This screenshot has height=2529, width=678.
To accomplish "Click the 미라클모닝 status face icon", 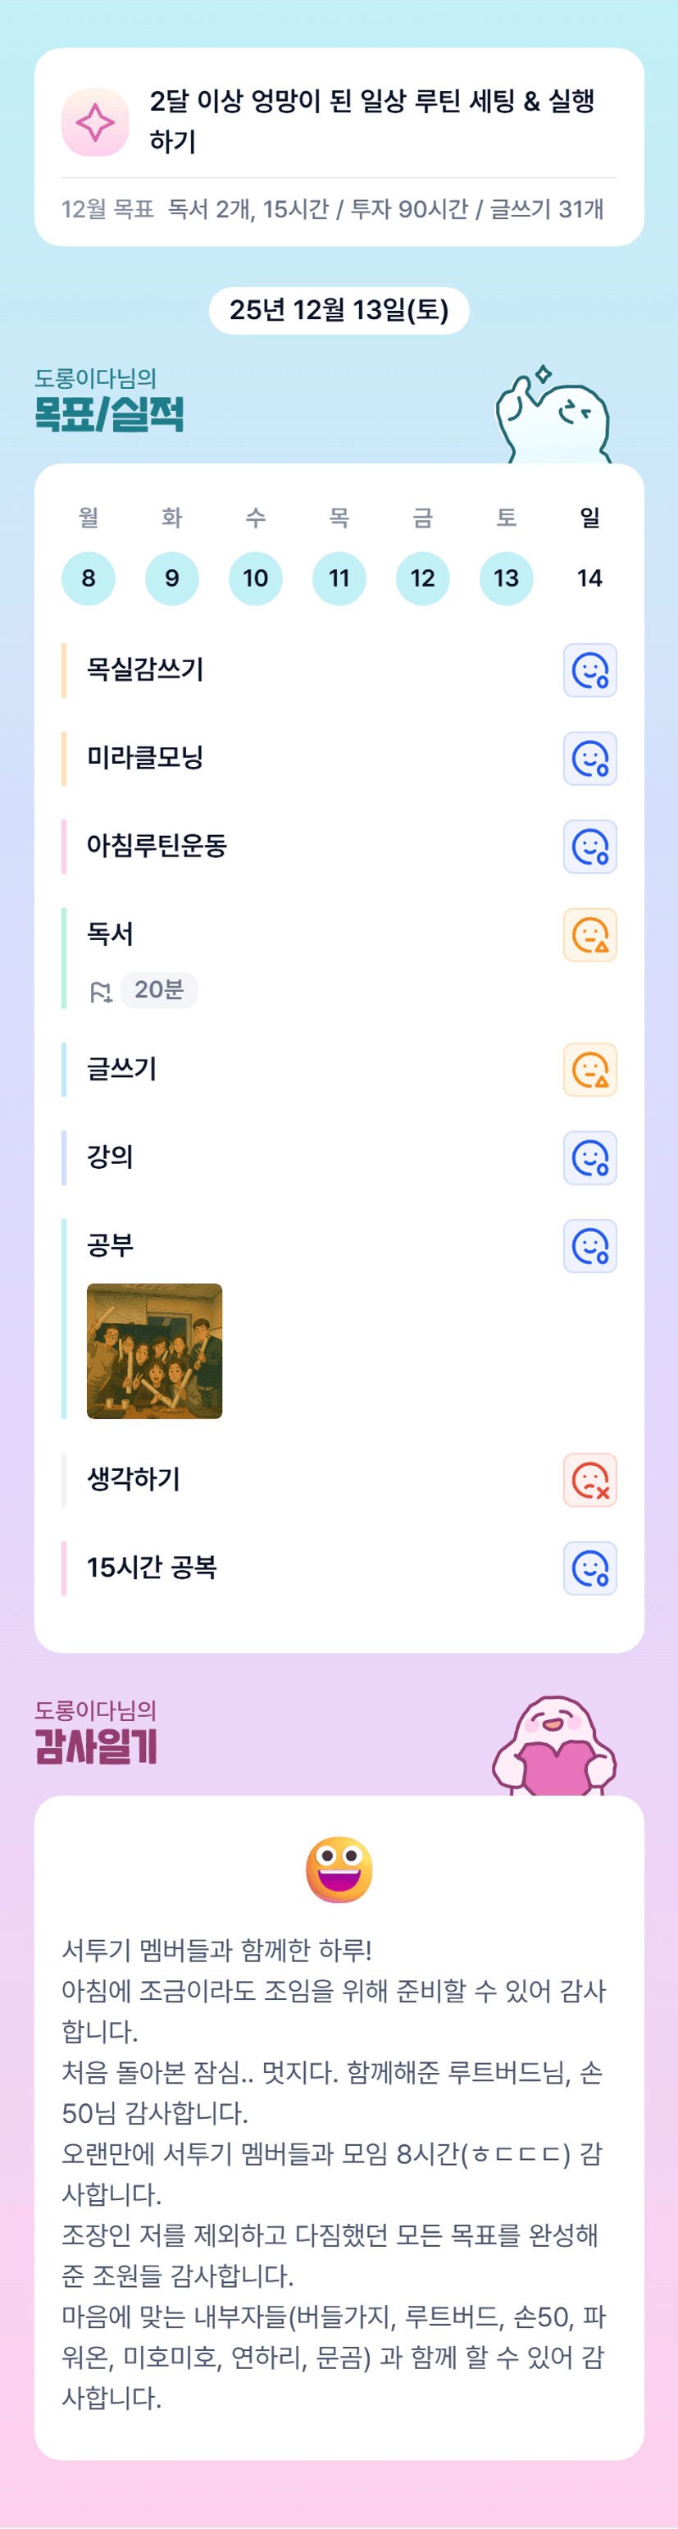I will [x=589, y=759].
